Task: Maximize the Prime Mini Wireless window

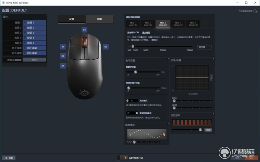Action: coord(246,3)
